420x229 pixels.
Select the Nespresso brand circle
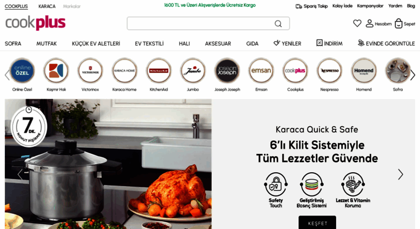tap(330, 71)
